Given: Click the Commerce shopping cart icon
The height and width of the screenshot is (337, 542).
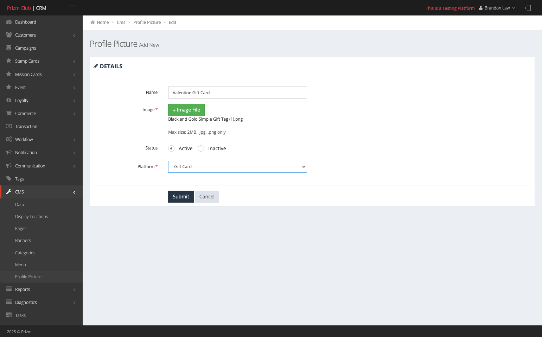Looking at the screenshot, I should pyautogui.click(x=9, y=113).
